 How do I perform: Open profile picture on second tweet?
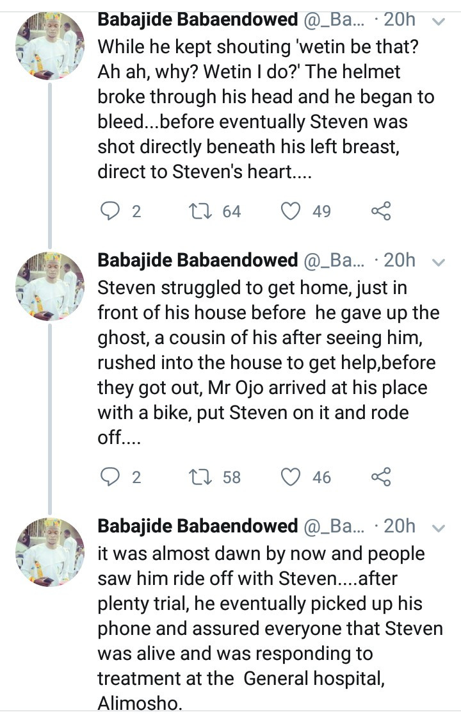(50, 286)
